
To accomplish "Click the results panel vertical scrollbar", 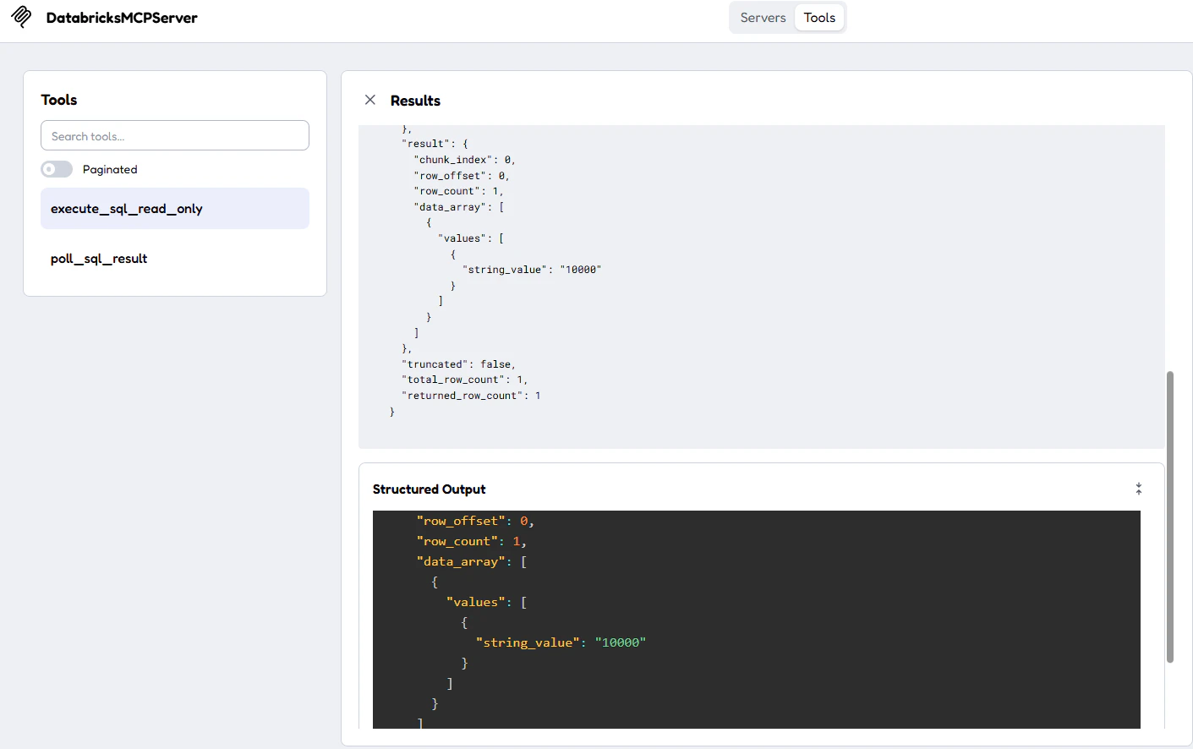I will point(1170,517).
